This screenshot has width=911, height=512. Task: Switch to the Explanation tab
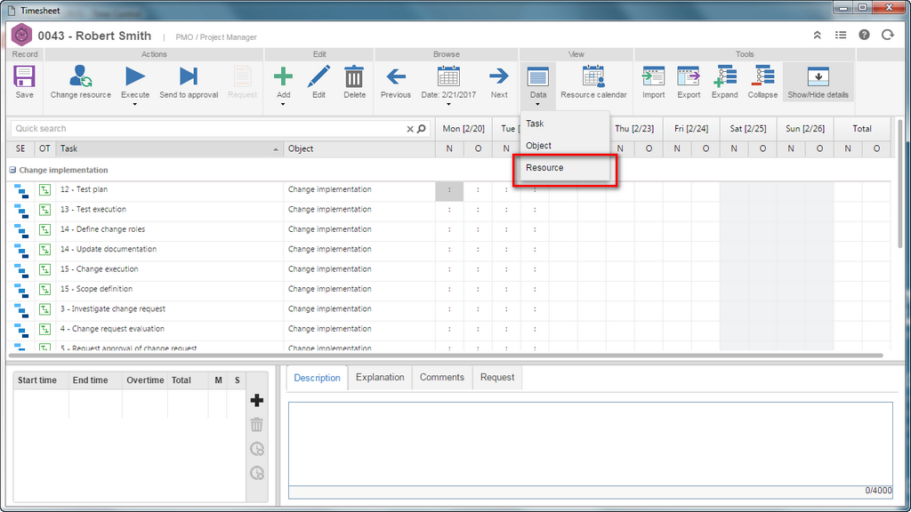(380, 377)
